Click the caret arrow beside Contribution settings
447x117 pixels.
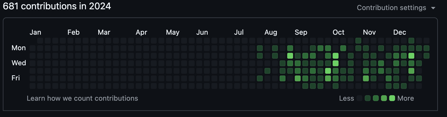[x=433, y=8]
